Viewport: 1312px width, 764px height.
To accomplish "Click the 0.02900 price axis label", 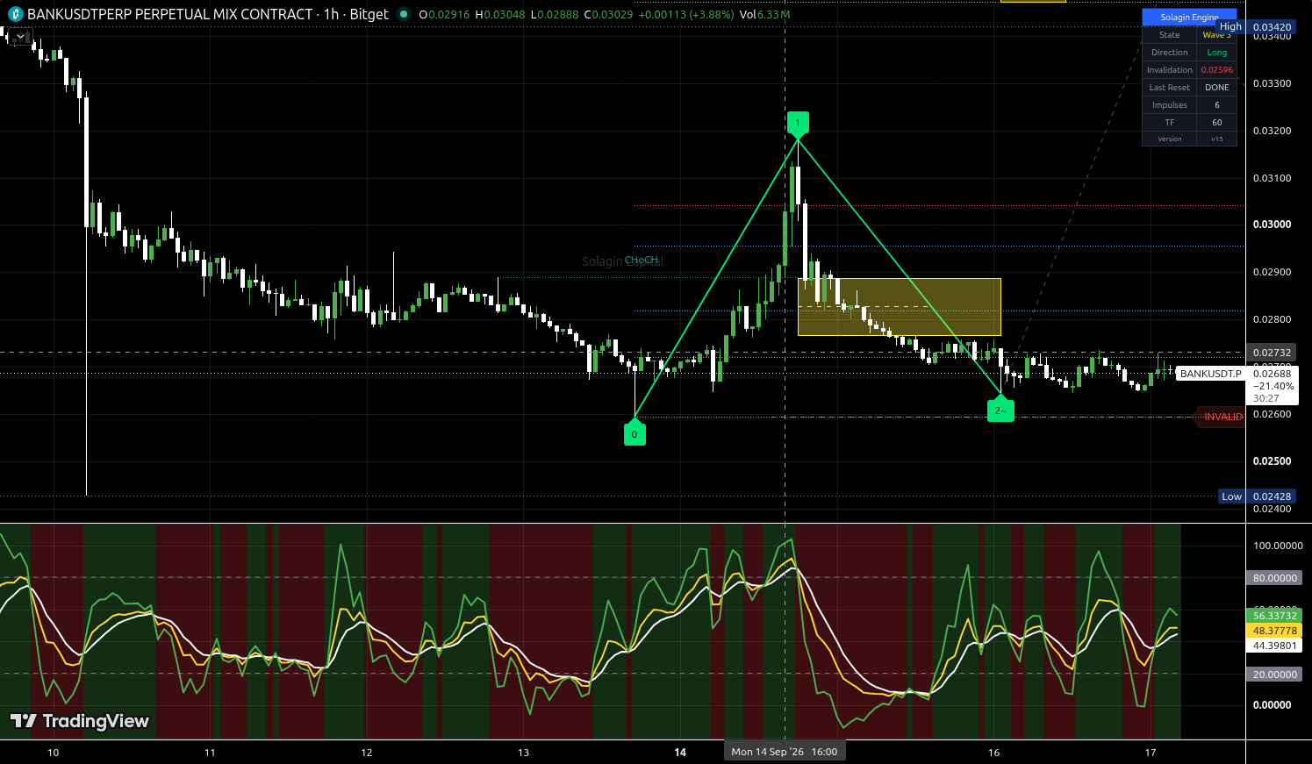I will point(1272,272).
